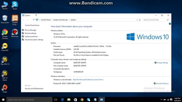Open Remote settings link
The height and width of the screenshot is (102, 182).
(30, 33)
